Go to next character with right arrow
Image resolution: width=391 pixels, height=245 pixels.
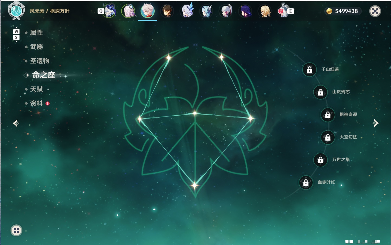tap(376, 123)
